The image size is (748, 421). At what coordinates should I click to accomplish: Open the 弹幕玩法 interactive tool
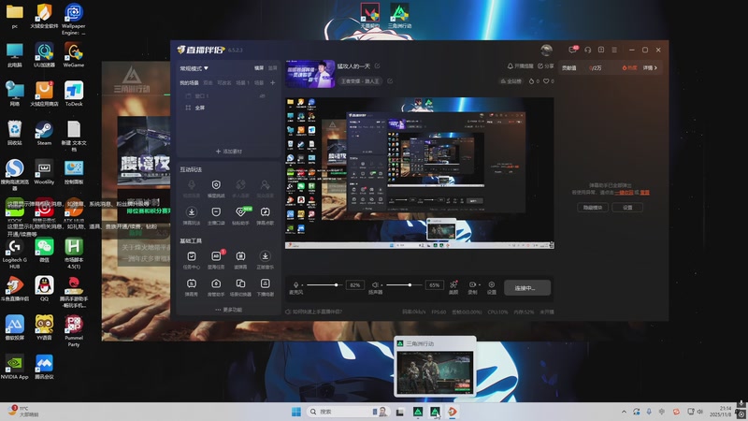click(x=192, y=216)
